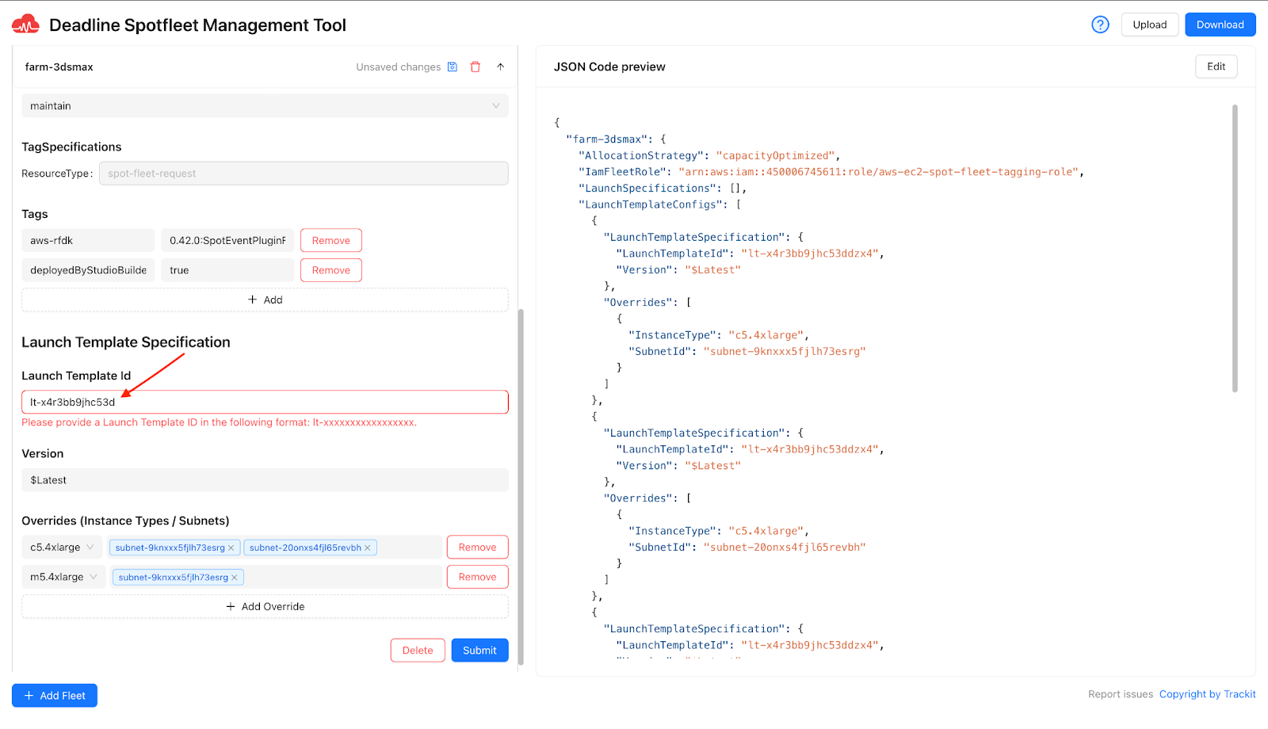Screen dimensions: 1268x729
Task: Click the ResourceType spot-fleet-request field
Action: tap(304, 174)
